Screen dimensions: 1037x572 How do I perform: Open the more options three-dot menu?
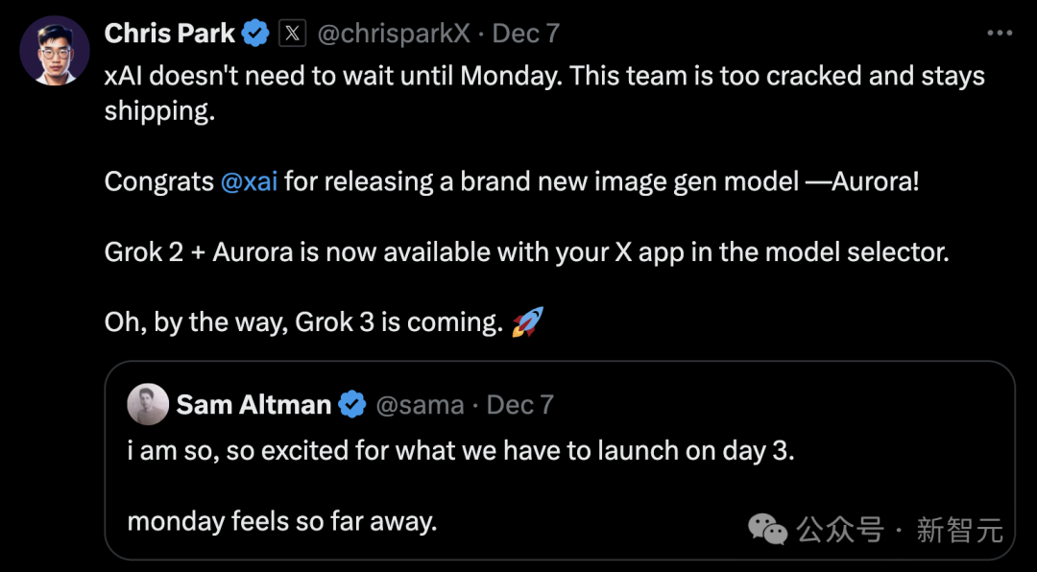(x=1000, y=34)
